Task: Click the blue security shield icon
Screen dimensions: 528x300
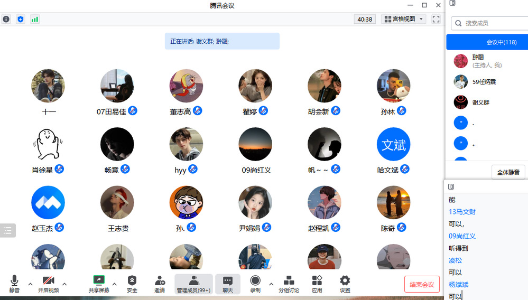Action: (x=21, y=19)
